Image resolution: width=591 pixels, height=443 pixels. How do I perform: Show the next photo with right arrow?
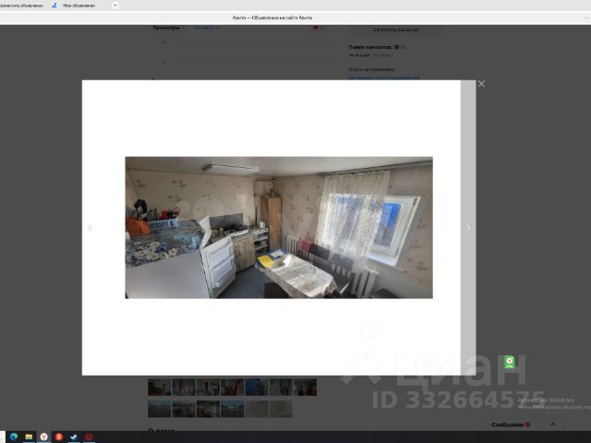(x=468, y=227)
